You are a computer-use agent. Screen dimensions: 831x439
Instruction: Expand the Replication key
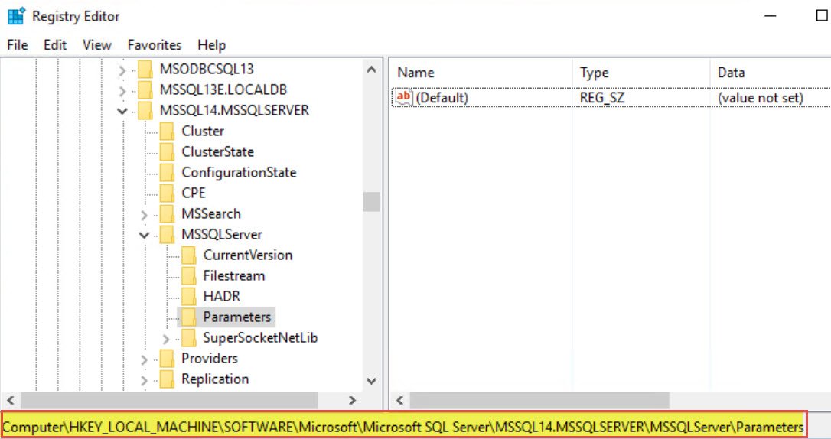[144, 379]
